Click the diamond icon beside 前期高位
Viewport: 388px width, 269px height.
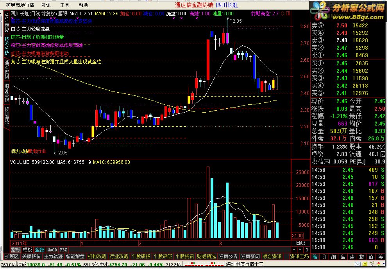(283, 14)
